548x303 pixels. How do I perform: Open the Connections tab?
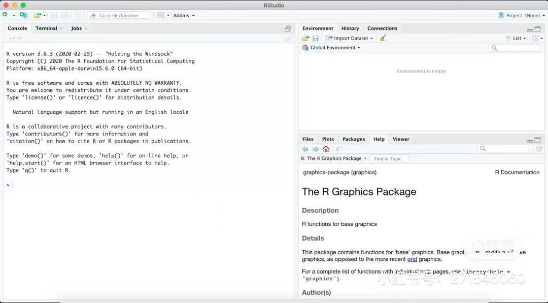(x=383, y=28)
